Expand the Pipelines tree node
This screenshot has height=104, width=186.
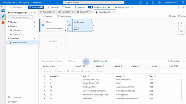pos(8,22)
